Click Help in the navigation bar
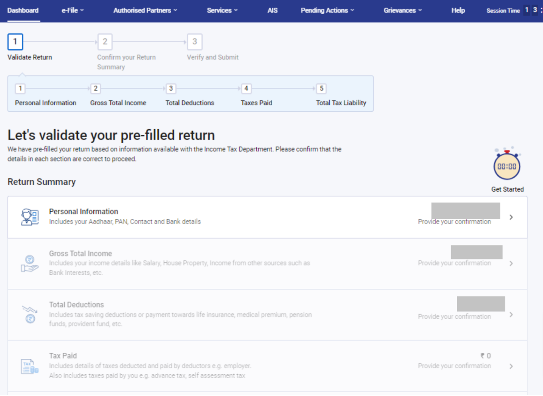Viewport: 543px width, 396px height. [x=458, y=11]
